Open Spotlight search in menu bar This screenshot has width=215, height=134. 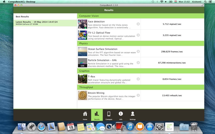(205, 2)
